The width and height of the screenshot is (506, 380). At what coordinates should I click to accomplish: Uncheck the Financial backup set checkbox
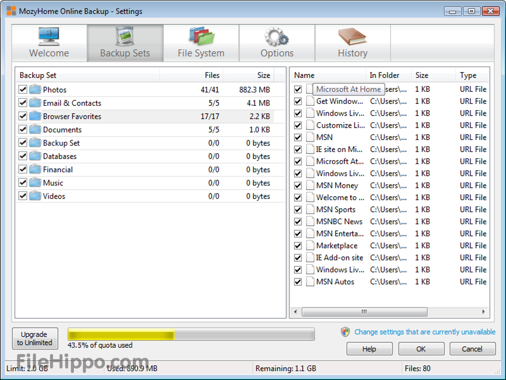23,169
